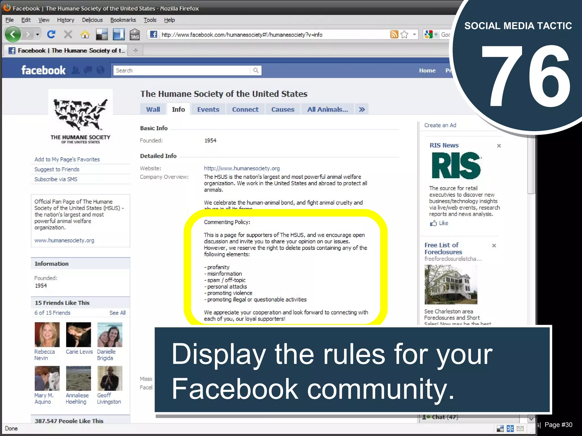Open the Facebook messages icon
The image size is (582, 436).
(x=88, y=70)
